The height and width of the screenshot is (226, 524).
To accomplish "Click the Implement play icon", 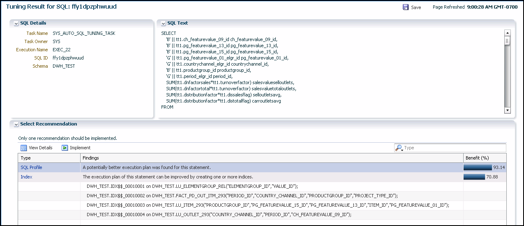I will (x=65, y=148).
